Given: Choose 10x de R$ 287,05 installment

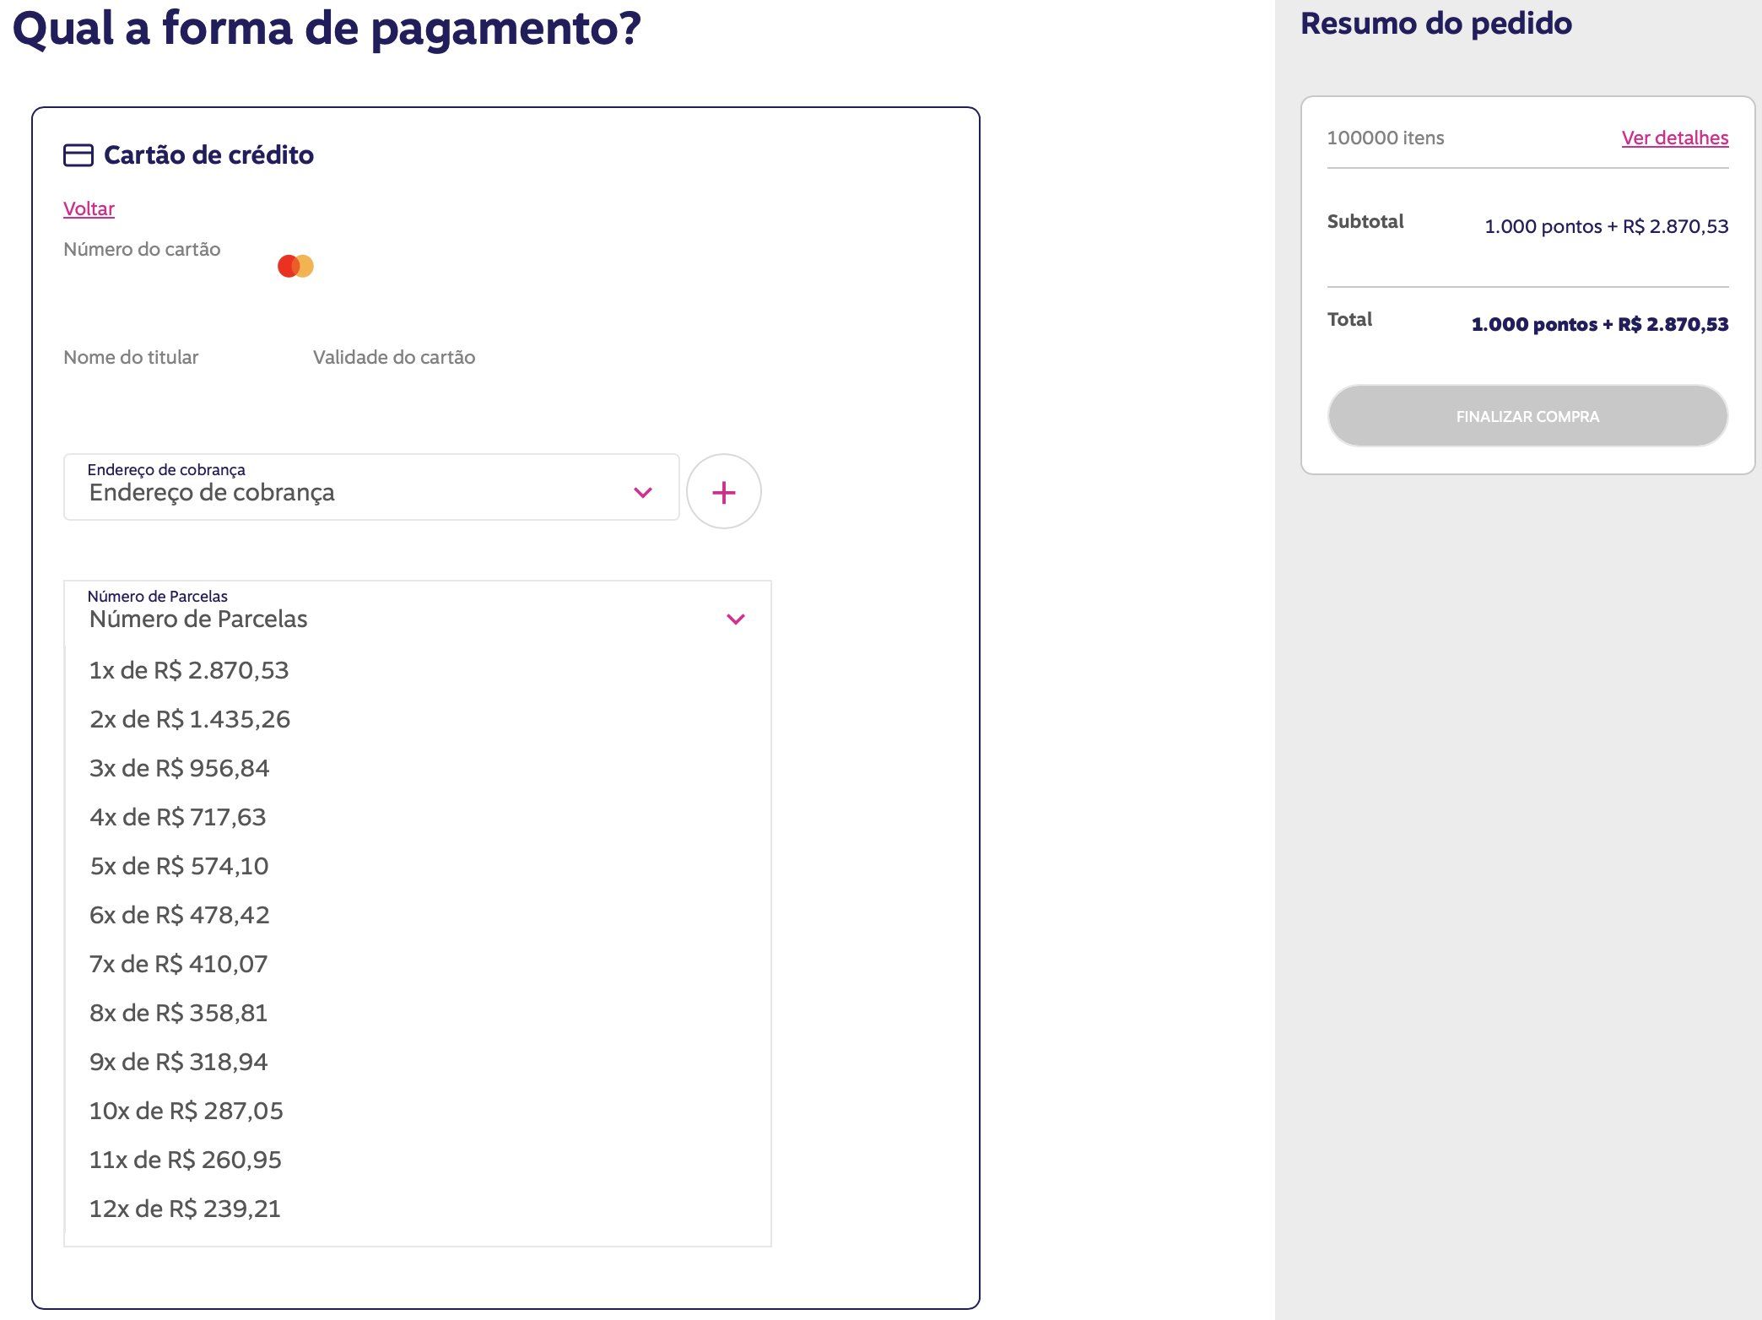Looking at the screenshot, I should coord(418,1111).
